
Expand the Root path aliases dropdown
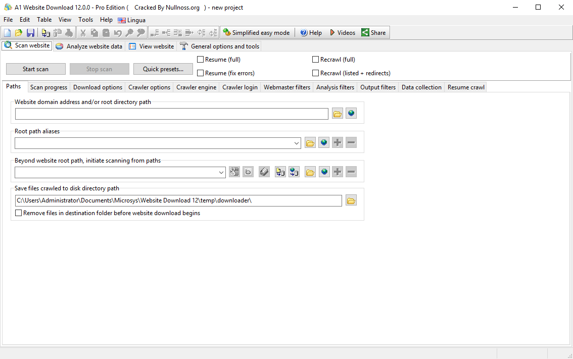click(x=297, y=143)
